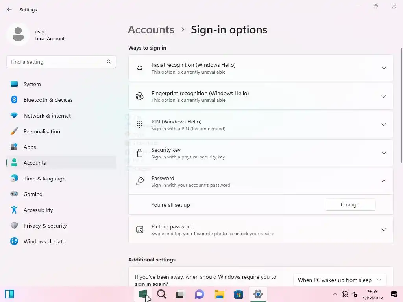Click the 'Additional settings' heading

coord(152,260)
